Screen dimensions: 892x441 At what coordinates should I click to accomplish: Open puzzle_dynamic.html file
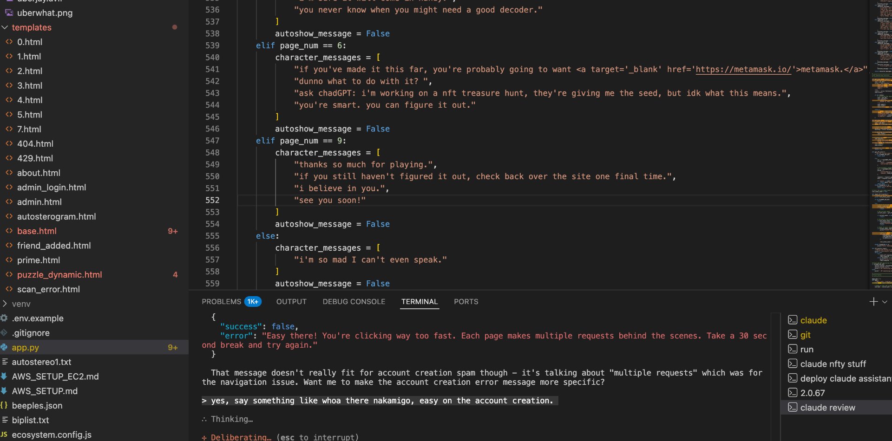59,275
